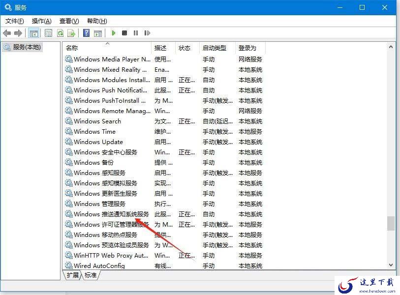The image size is (400, 295).
Task: Sort by the 名称 column header
Action: (107, 48)
